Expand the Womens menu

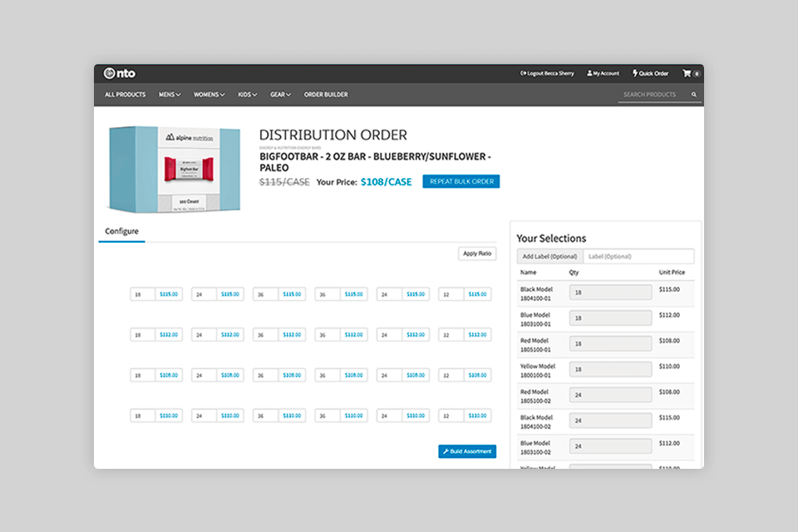coord(209,95)
